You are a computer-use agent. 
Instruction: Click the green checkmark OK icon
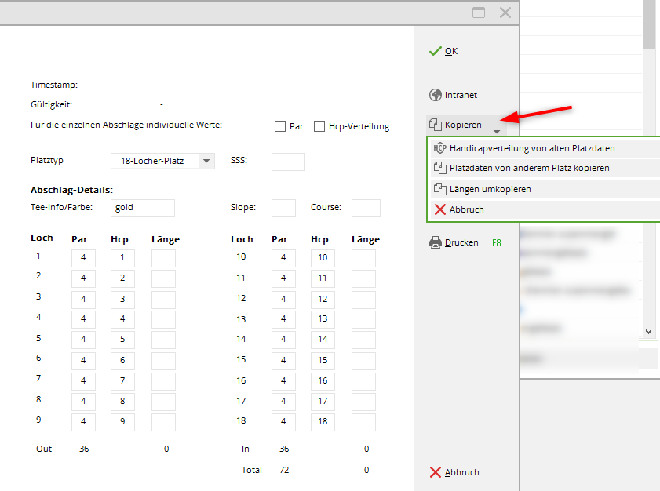tap(436, 51)
